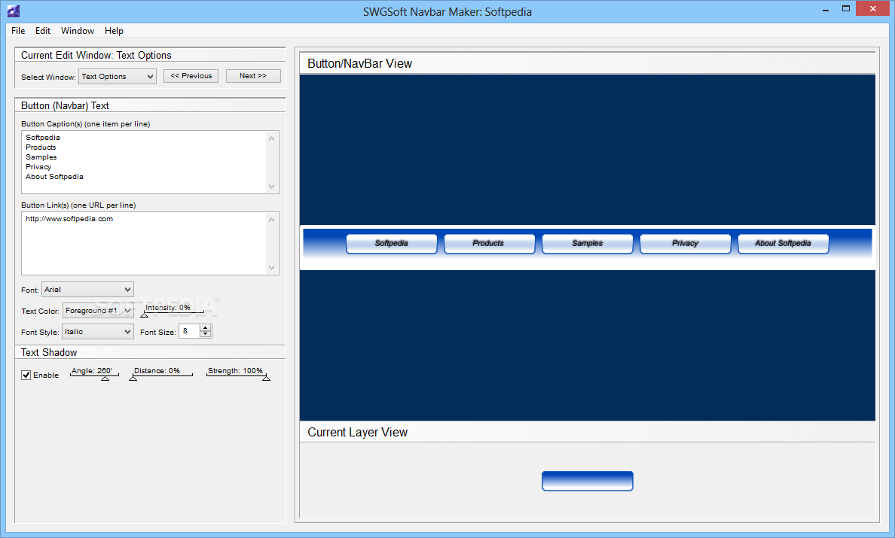The image size is (895, 538).
Task: Click the 'Samples' caption line in text area
Action: 41,157
